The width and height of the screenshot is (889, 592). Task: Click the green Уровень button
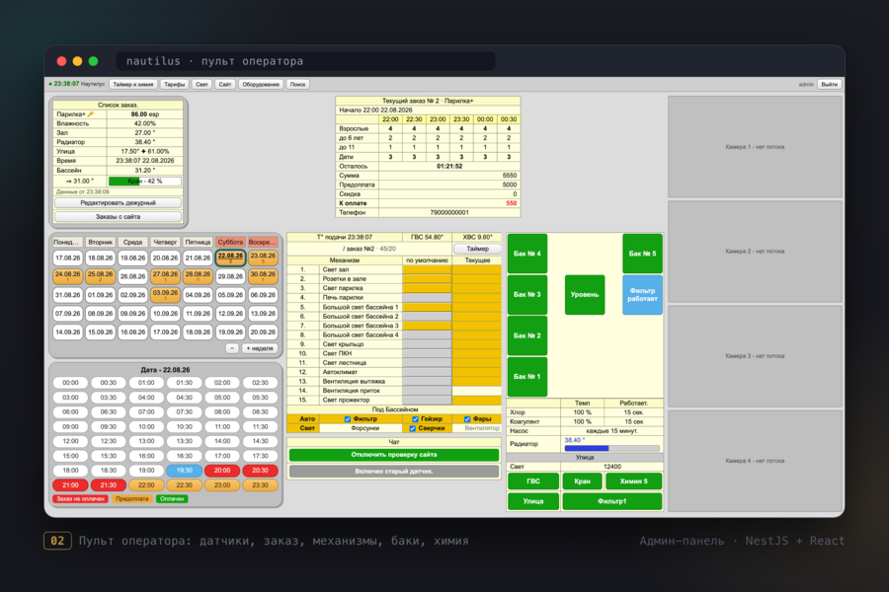coord(585,295)
